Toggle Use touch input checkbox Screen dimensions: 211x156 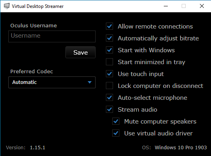[x=109, y=74]
